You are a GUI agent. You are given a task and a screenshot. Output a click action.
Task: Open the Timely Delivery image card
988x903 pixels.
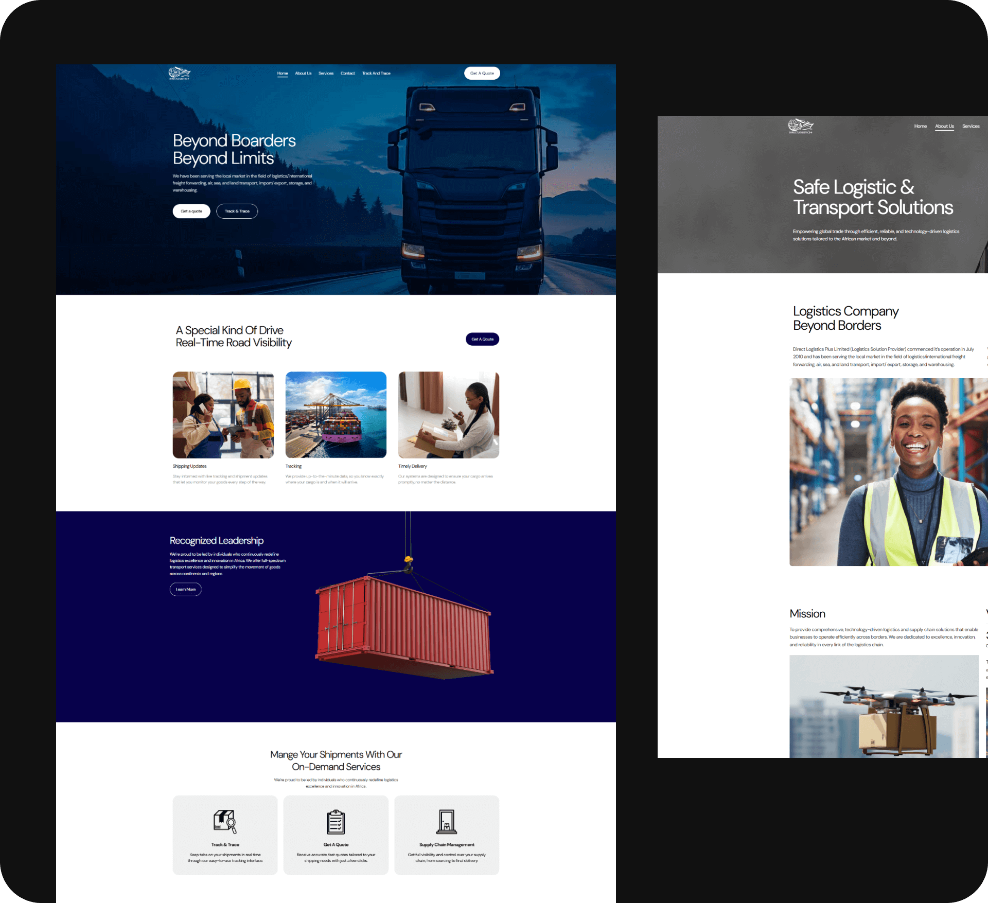448,415
